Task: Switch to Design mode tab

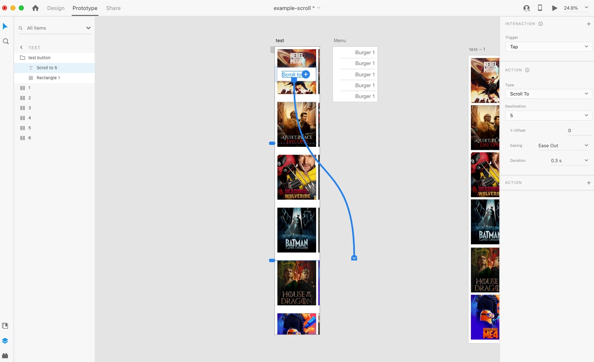Action: click(x=56, y=8)
